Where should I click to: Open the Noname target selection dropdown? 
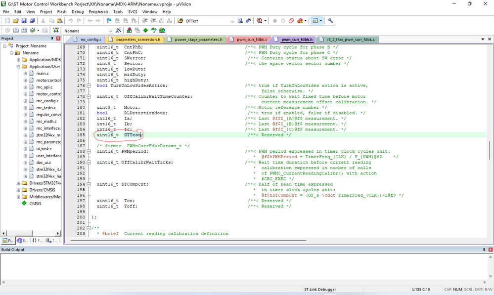(111, 31)
